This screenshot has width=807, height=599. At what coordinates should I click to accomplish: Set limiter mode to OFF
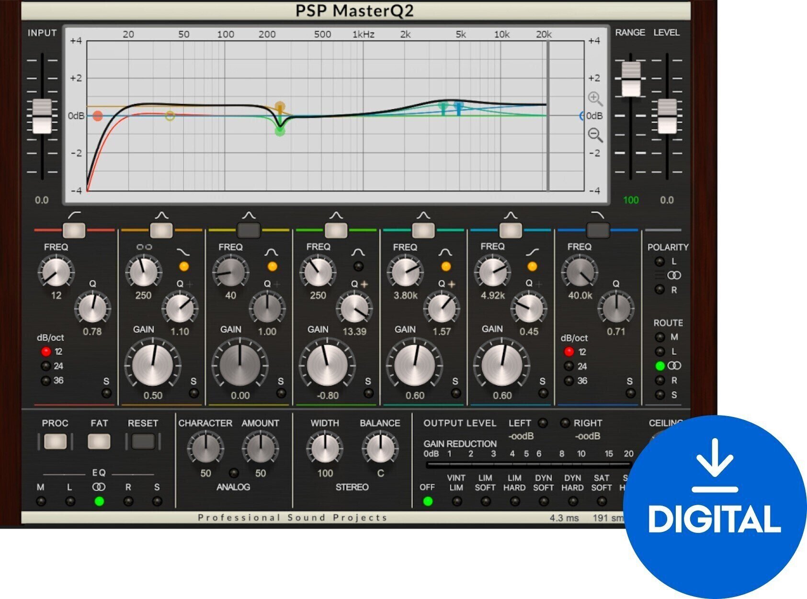[x=428, y=501]
